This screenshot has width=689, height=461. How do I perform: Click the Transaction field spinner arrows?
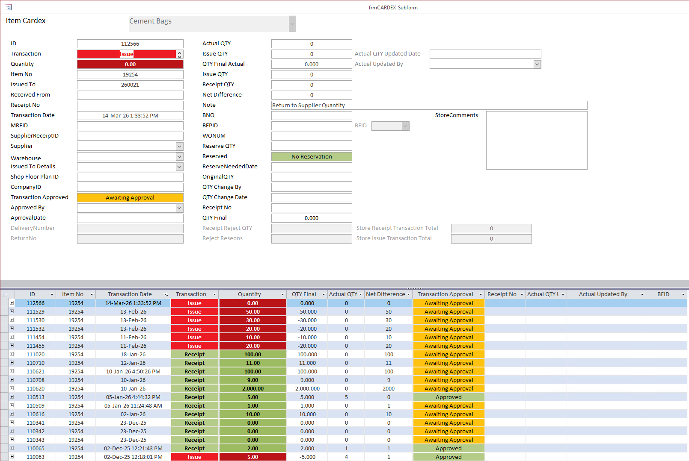(180, 54)
